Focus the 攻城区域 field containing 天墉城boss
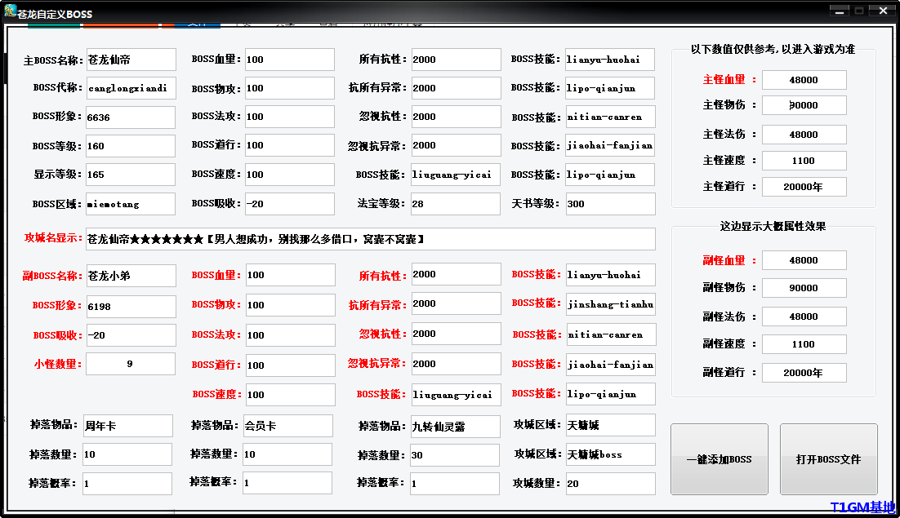Screen dimensions: 900x518 tap(611, 454)
